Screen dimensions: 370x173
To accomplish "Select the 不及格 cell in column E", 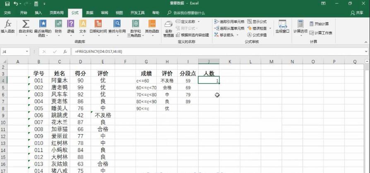I will click(103, 115).
